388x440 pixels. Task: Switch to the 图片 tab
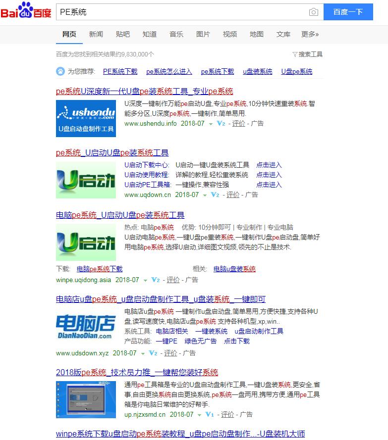[x=203, y=34]
